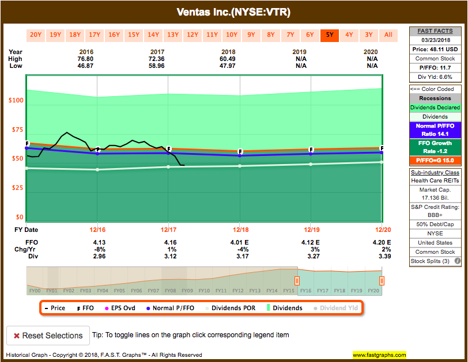
Task: Click the Normal P/FFO Ratio 14.1 box
Action: [x=435, y=130]
